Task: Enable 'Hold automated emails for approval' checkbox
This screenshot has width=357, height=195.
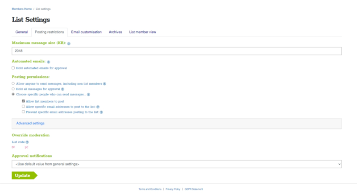Action: 13,68
